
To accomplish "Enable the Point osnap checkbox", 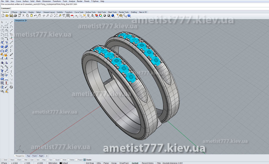I will point(16,160).
